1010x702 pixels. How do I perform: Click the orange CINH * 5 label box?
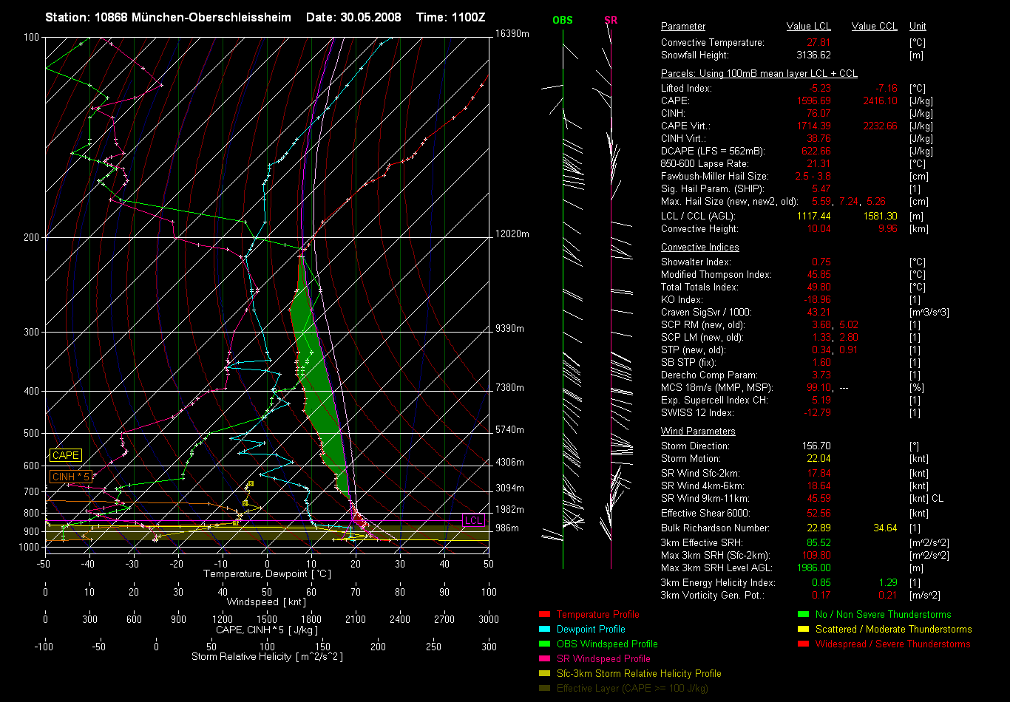click(x=72, y=477)
